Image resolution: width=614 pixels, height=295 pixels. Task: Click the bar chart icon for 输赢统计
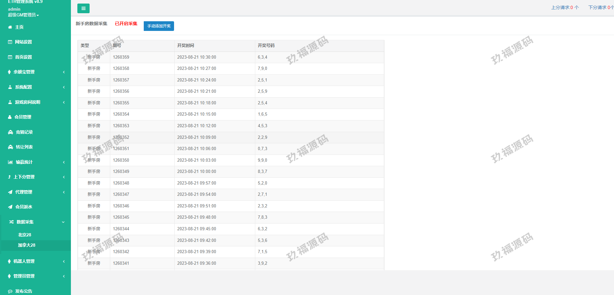(10, 162)
